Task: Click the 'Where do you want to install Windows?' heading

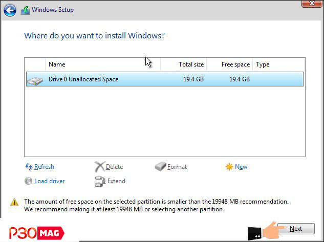Action: 94,36
